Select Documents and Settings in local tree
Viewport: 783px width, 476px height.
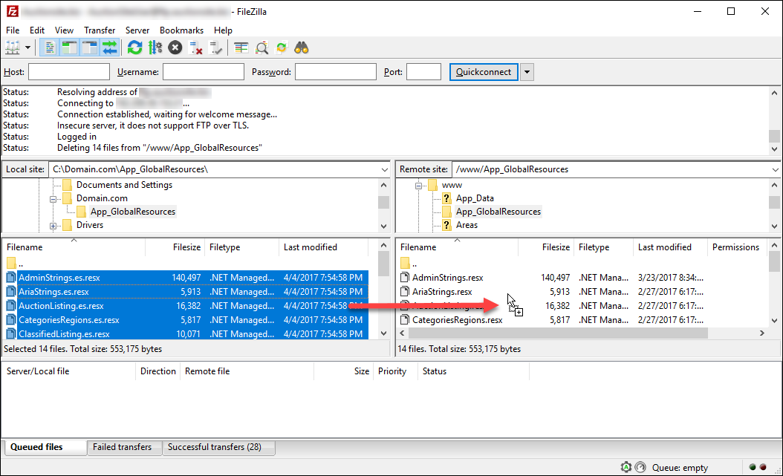[x=124, y=185]
